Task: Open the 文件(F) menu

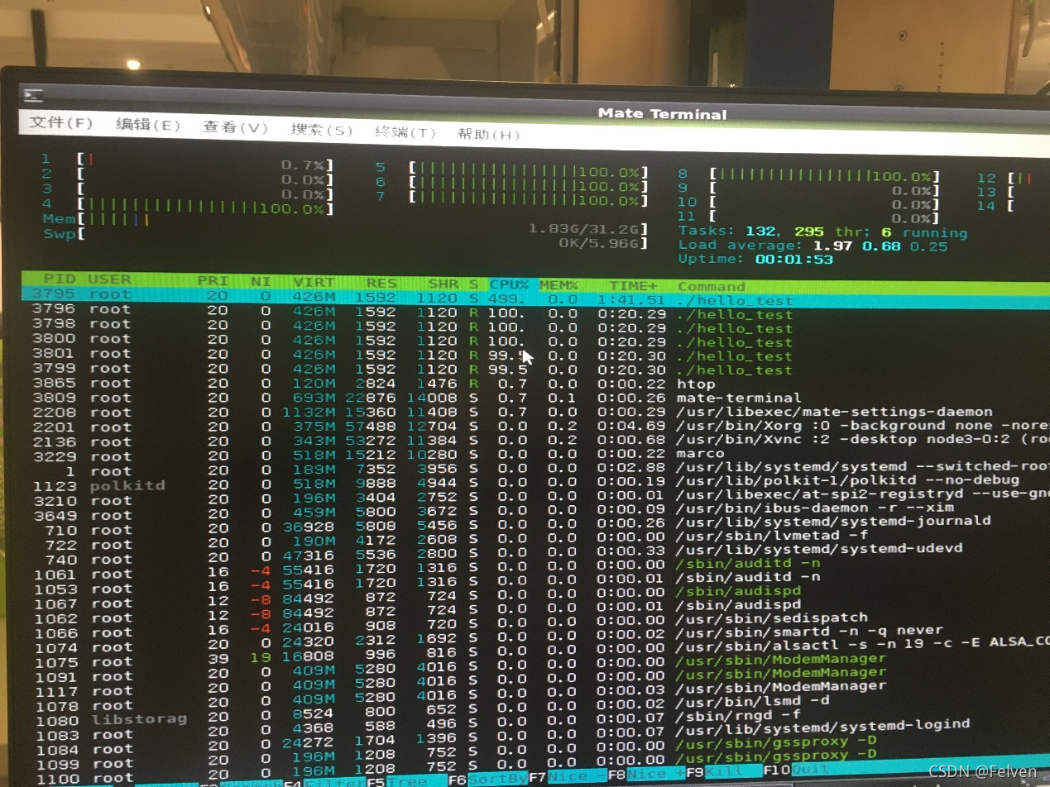Action: coord(61,123)
